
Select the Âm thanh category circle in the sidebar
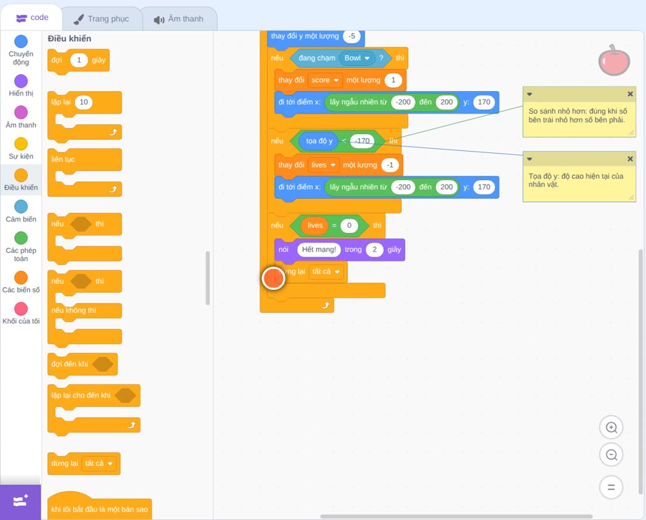[x=21, y=112]
